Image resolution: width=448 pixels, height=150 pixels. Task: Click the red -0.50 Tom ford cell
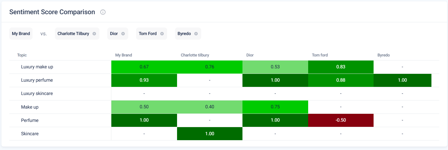click(x=341, y=120)
